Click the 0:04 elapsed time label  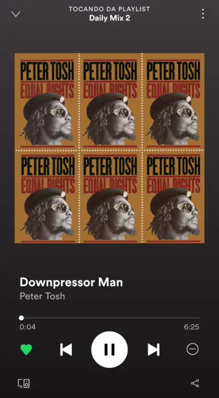coord(27,327)
